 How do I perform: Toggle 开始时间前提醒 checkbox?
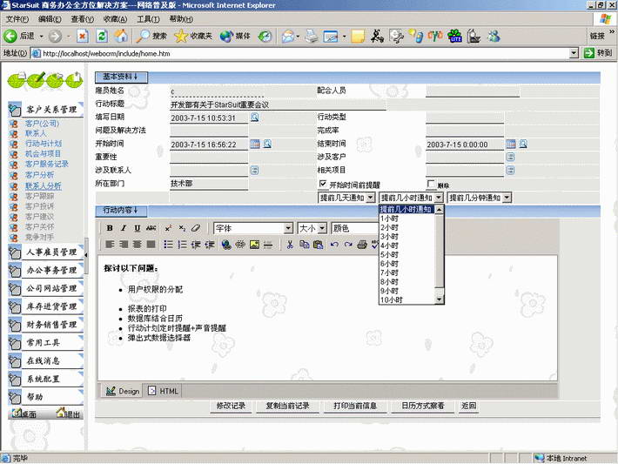click(323, 184)
